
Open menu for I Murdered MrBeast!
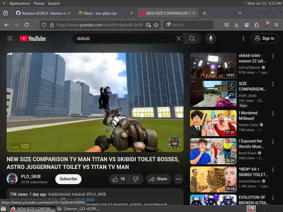pyautogui.click(x=273, y=113)
